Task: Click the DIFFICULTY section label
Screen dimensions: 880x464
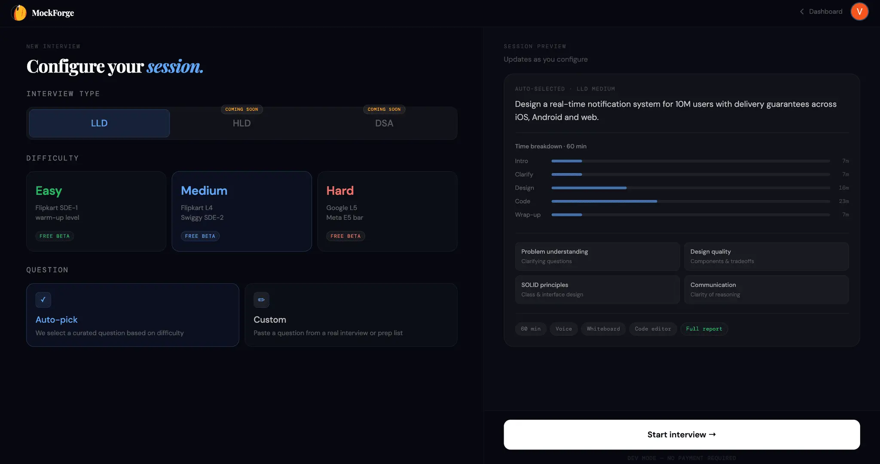Action: [x=53, y=158]
